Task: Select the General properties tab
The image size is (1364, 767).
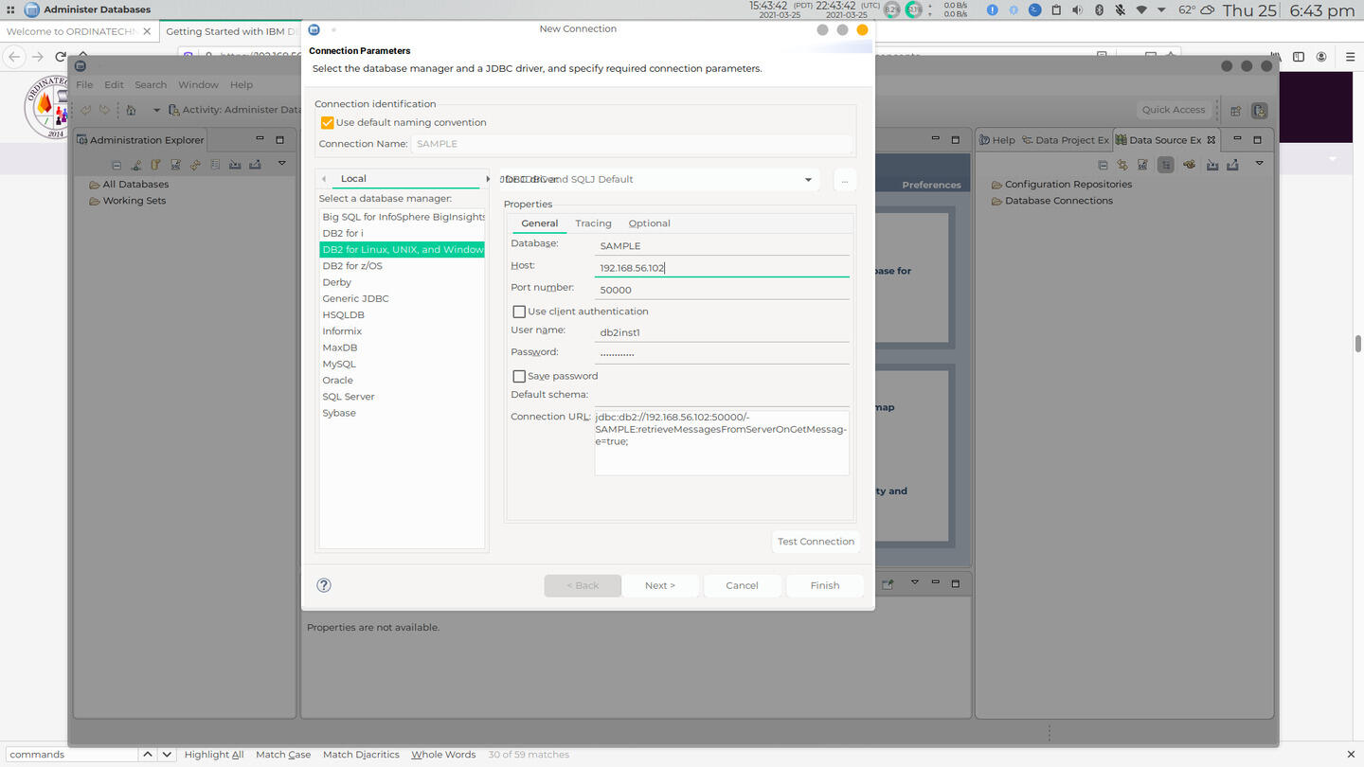Action: pyautogui.click(x=540, y=223)
